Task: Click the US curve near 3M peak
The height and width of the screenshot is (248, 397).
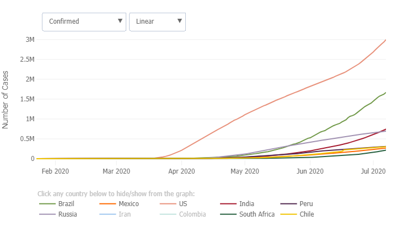Action: (383, 42)
